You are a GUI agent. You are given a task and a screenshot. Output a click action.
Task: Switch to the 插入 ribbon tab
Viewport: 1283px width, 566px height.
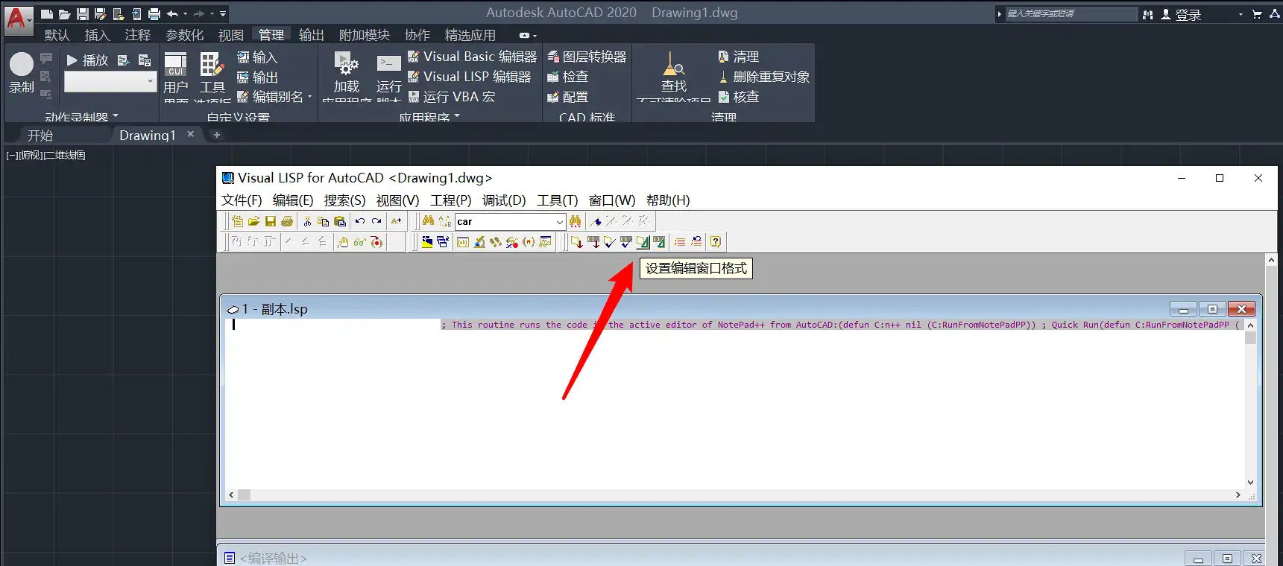[x=97, y=35]
